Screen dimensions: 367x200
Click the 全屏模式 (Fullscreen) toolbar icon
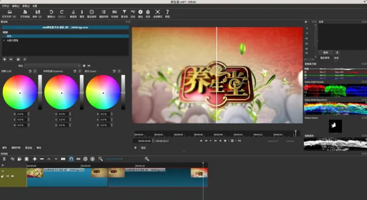tap(156, 12)
